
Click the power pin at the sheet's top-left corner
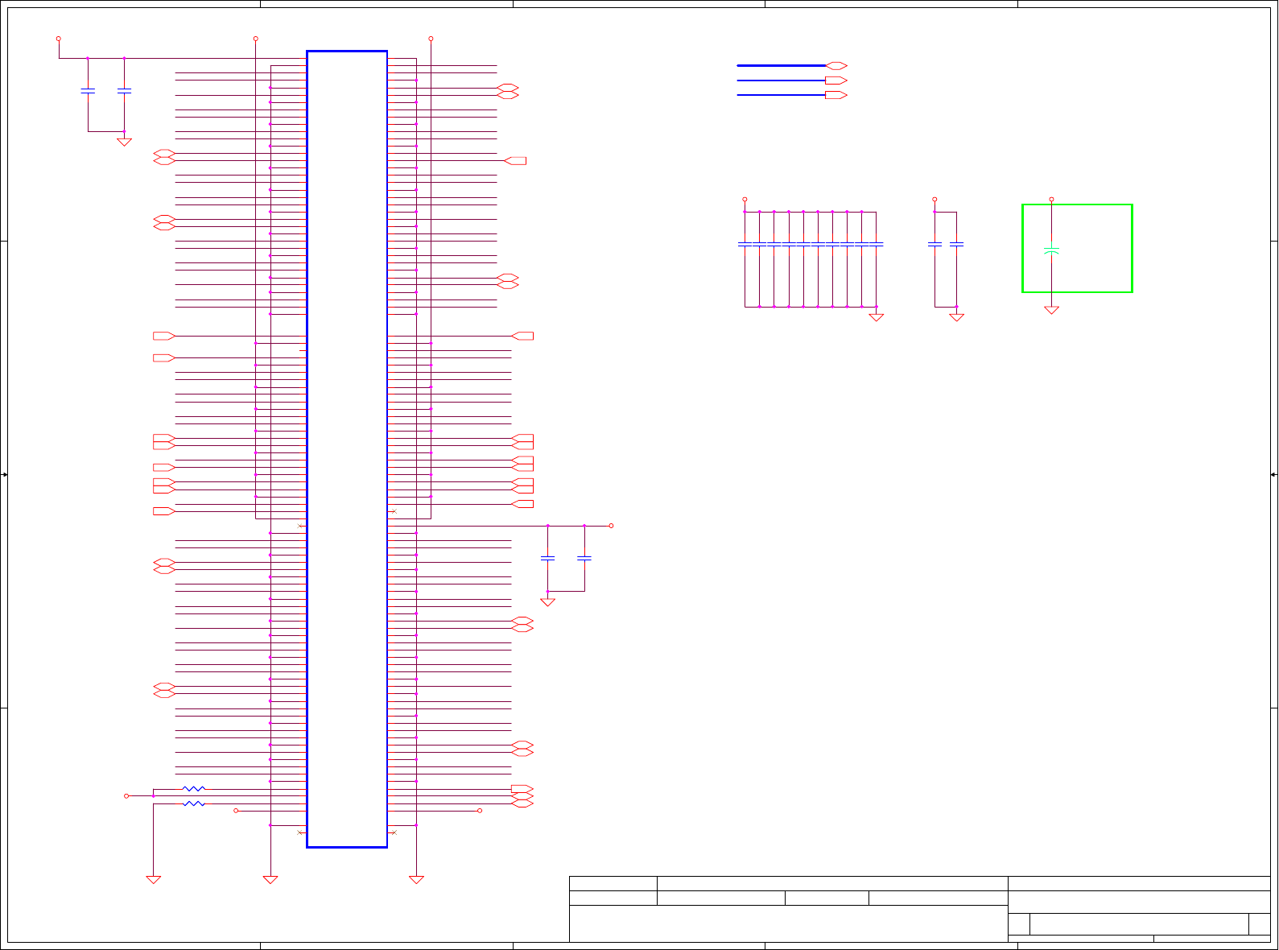coord(59,39)
